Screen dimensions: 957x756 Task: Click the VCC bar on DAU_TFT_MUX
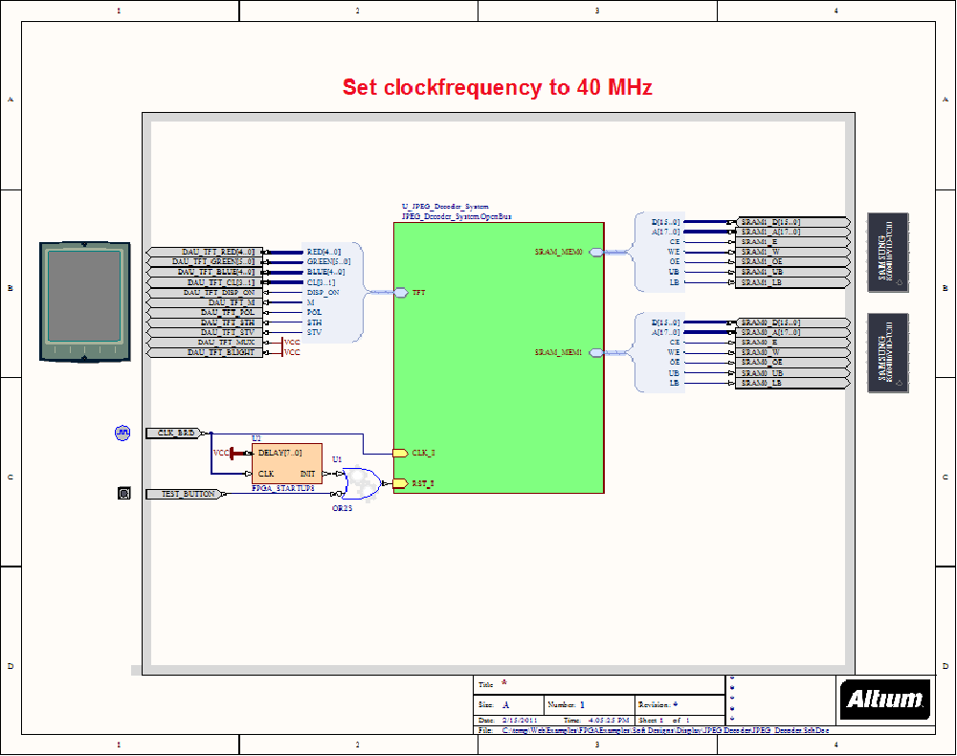(291, 343)
